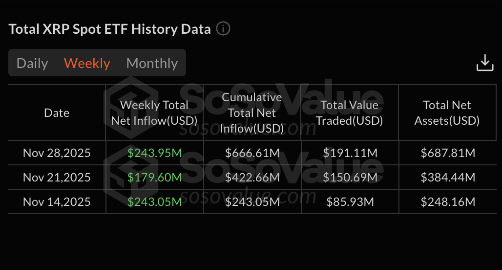Click the green $179.60M weekly inflow value
This screenshot has height=270, width=502.
click(154, 177)
